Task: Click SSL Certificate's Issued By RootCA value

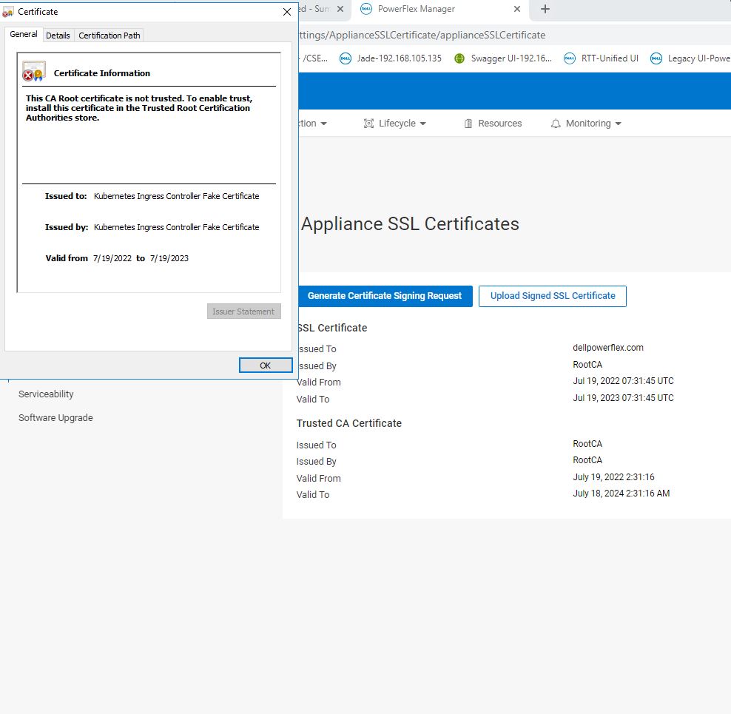Action: tap(587, 365)
